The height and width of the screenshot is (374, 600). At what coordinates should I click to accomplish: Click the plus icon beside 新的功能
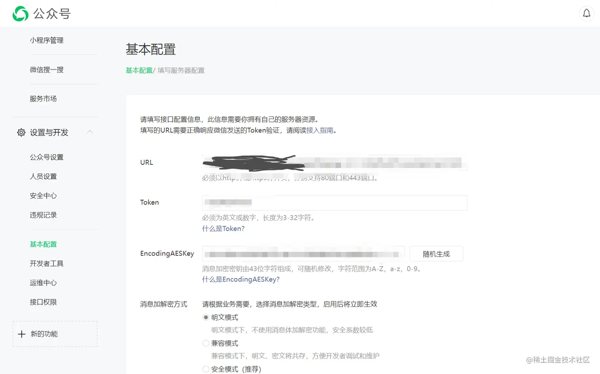coord(22,334)
